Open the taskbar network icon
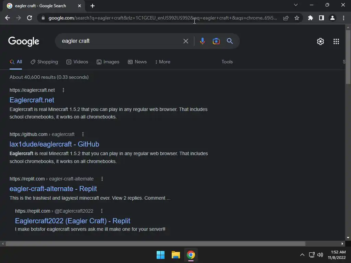Image resolution: width=351 pixels, height=263 pixels. [x=312, y=255]
